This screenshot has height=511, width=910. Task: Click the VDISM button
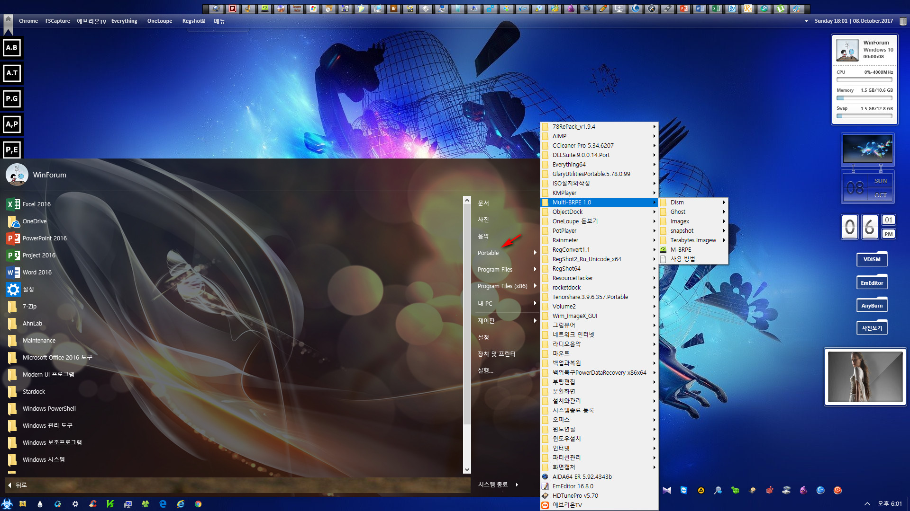(x=872, y=259)
